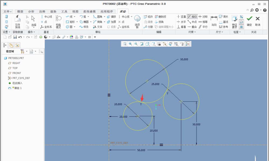Viewport: 269px width, 161px height.
Task: Switch to the 分析 (Analysis) tab
Action: tap(31, 12)
